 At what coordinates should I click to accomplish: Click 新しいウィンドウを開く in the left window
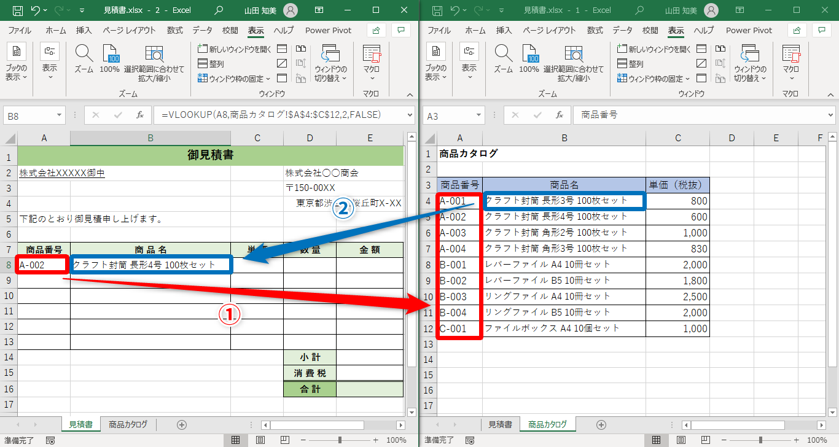pos(235,49)
